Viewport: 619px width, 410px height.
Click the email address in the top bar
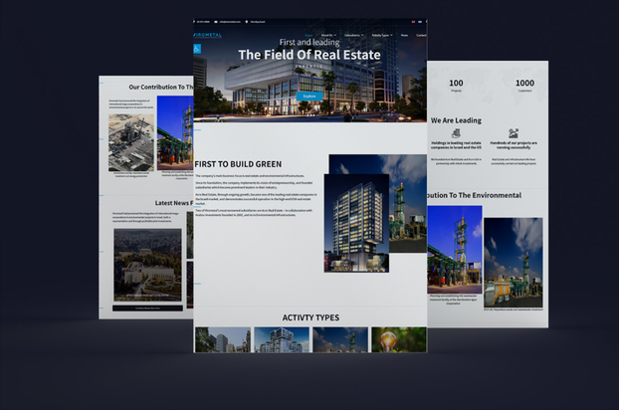tap(230, 22)
